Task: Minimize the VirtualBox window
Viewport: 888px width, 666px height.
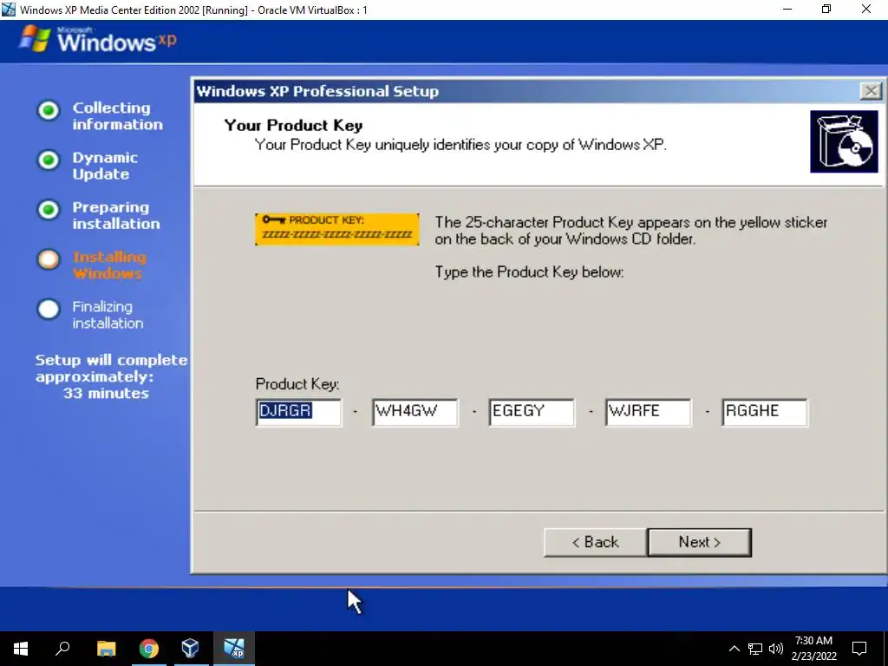Action: 787,10
